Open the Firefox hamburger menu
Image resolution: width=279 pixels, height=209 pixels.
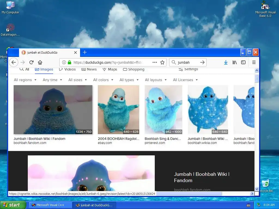pyautogui.click(x=254, y=62)
